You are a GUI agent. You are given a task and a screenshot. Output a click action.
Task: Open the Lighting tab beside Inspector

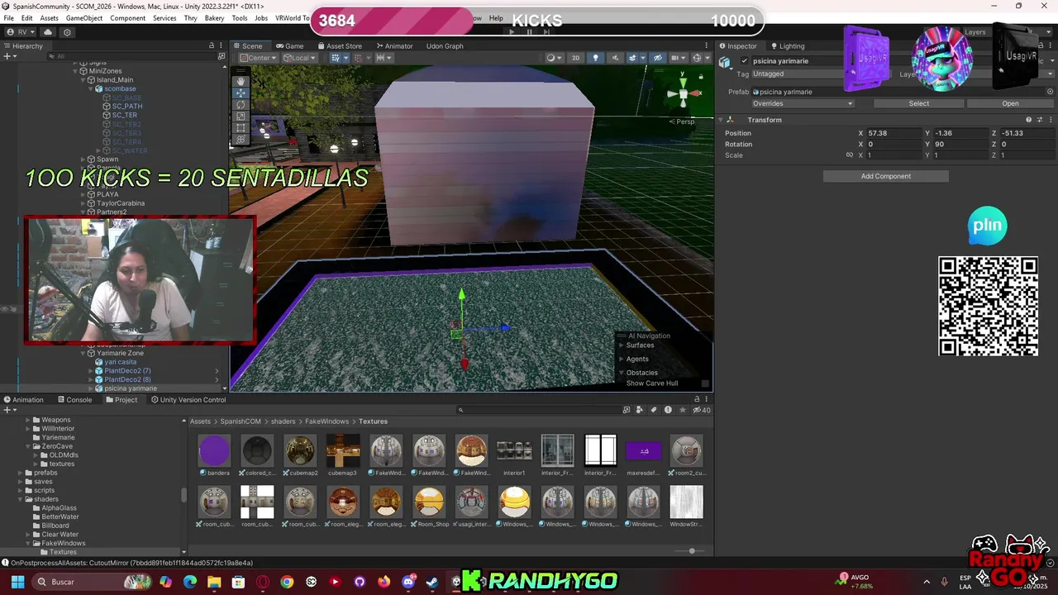786,46
